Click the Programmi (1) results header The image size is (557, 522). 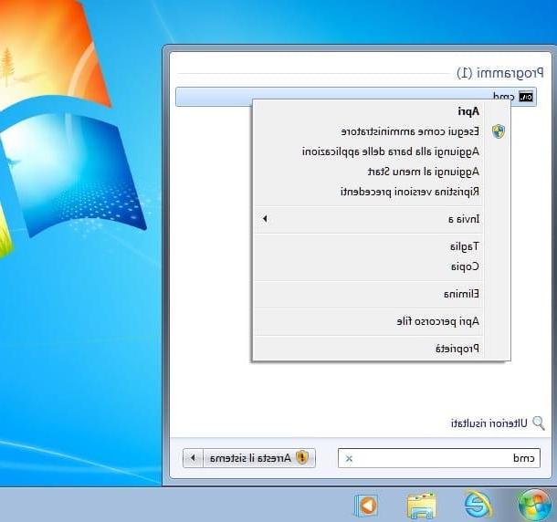(x=500, y=73)
